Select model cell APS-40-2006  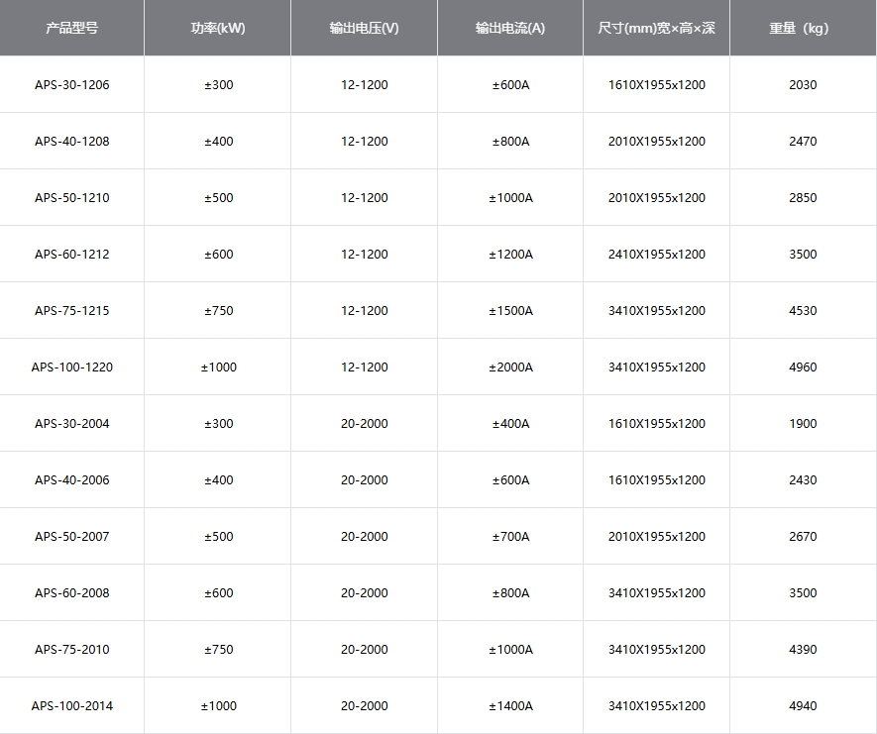coord(72,480)
